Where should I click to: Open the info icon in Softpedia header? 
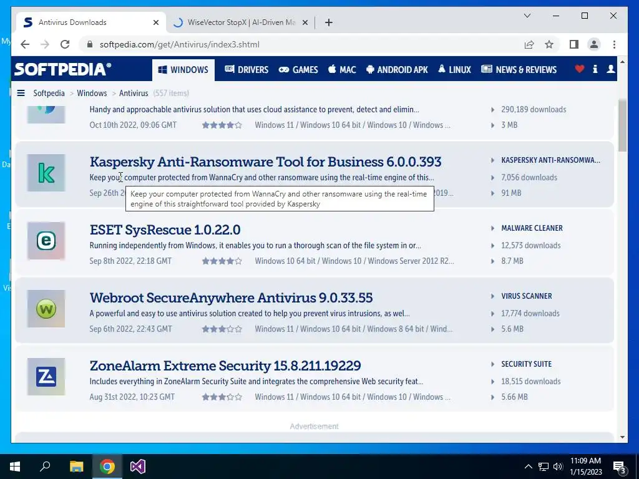point(595,69)
